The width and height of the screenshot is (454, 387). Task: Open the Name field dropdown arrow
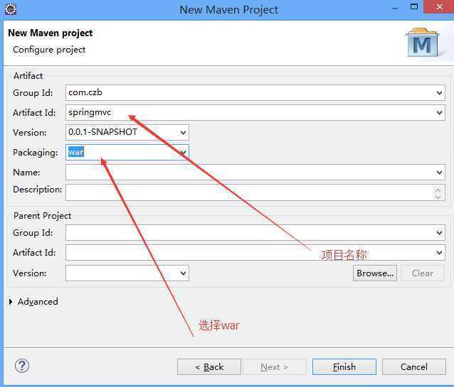[x=439, y=173]
